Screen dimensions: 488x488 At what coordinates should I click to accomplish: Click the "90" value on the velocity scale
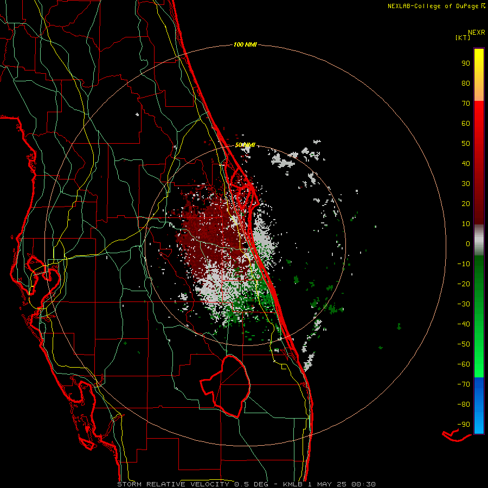466,63
